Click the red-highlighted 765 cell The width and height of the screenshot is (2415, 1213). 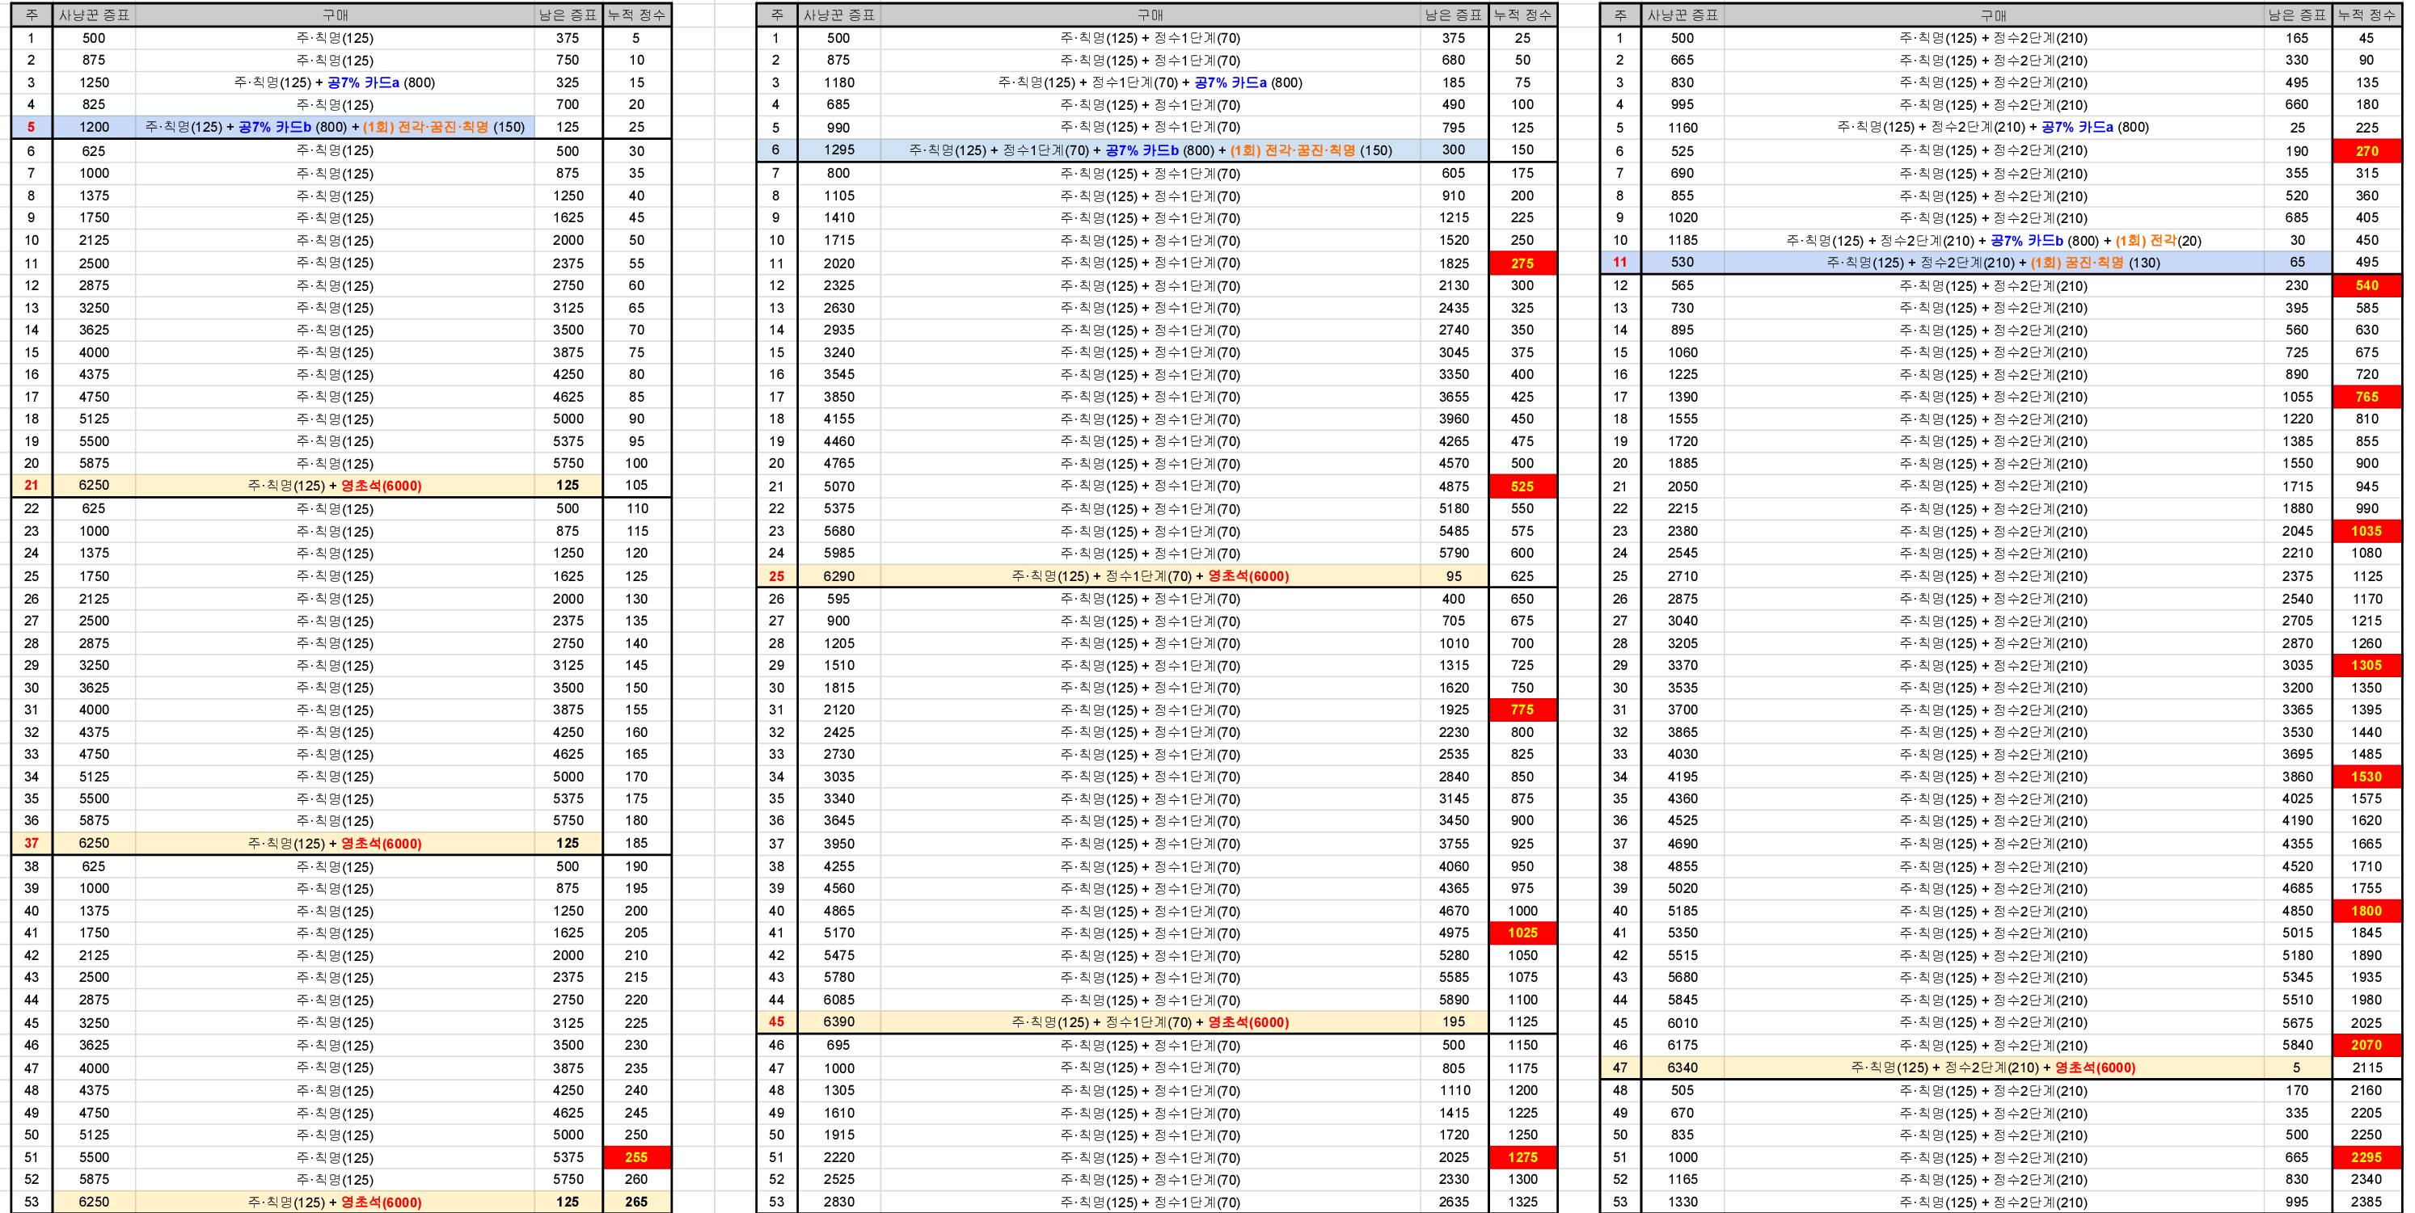pos(2366,397)
